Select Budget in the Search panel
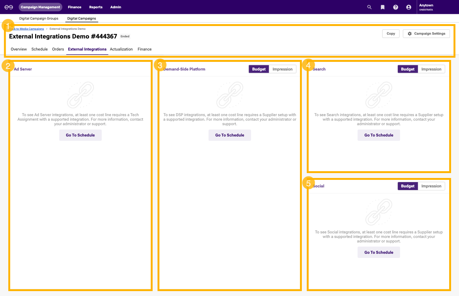The image size is (459, 296). (x=408, y=69)
